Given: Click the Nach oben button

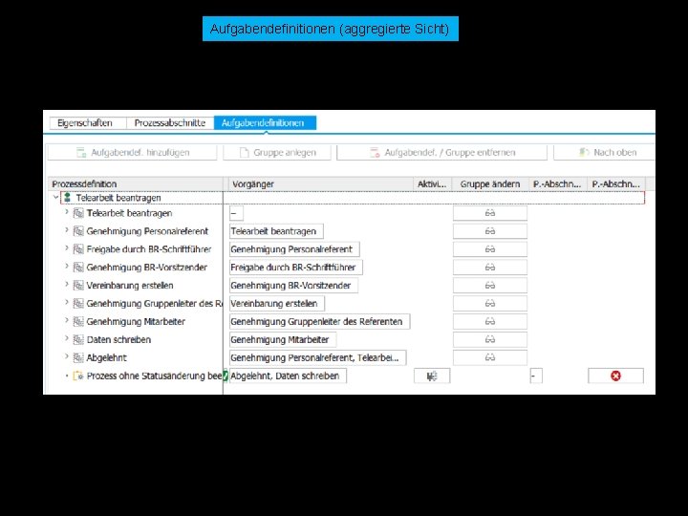Looking at the screenshot, I should pos(604,153).
